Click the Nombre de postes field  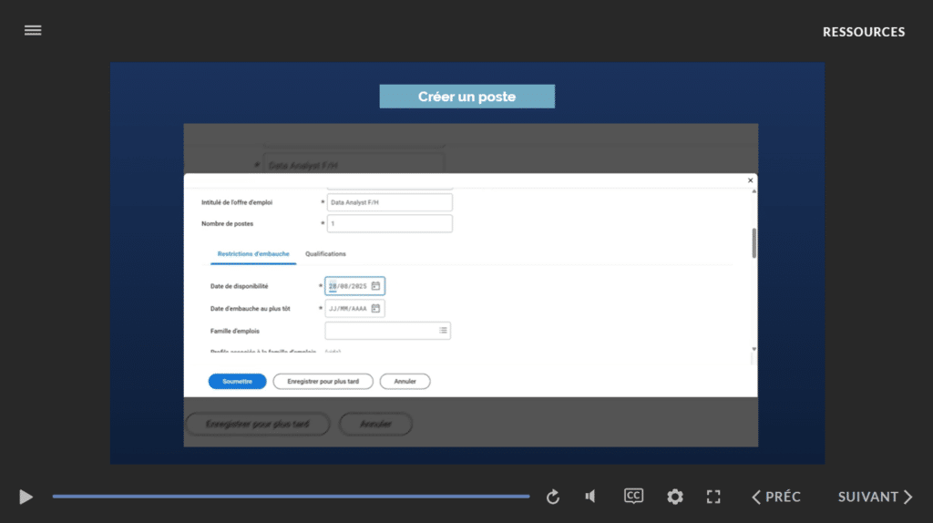pos(389,223)
